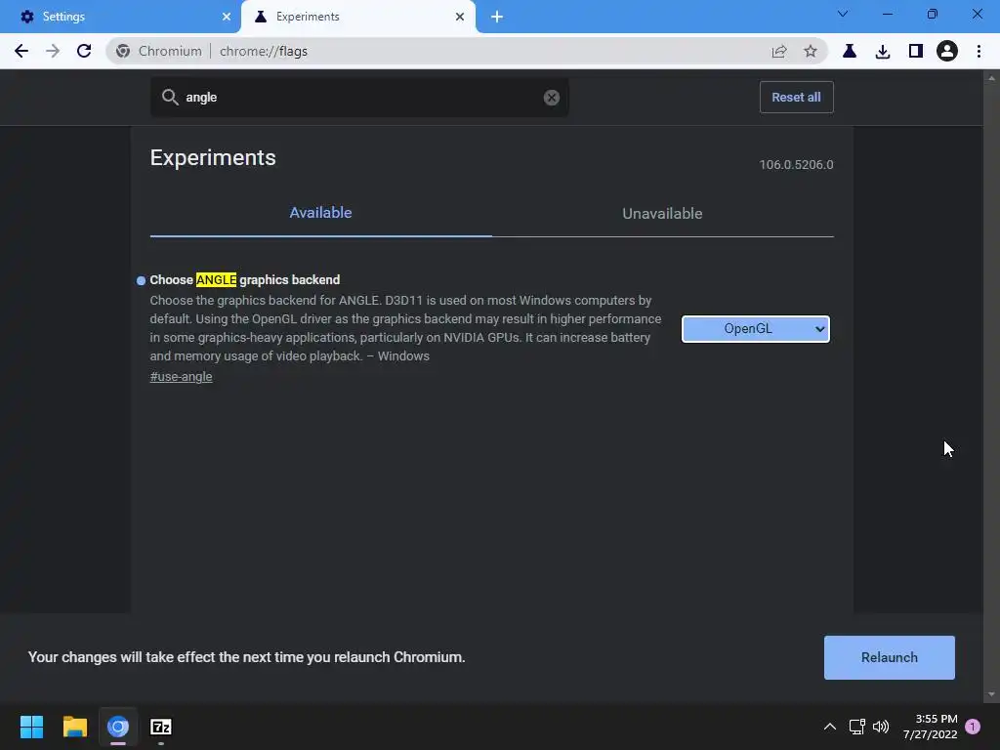This screenshot has height=750, width=1000.
Task: Open the Chromium three-dot menu
Action: coord(979,51)
